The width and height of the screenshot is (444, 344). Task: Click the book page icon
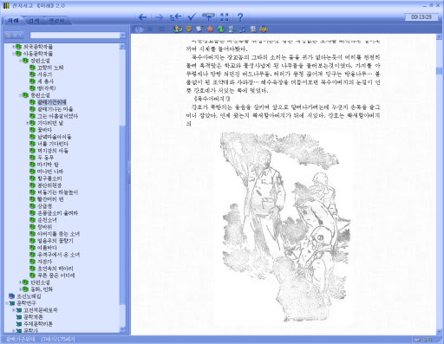253,29
